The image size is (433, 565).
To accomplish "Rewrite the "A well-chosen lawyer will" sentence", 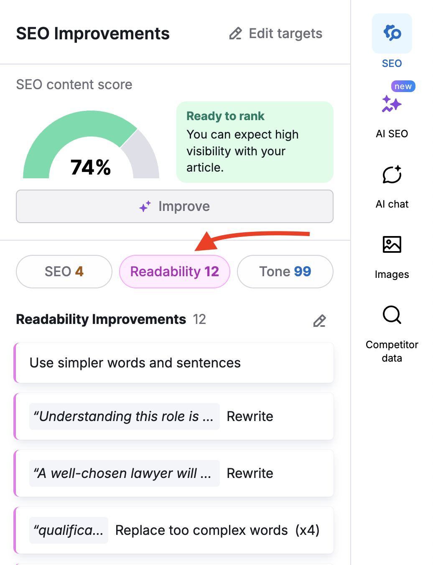I will (x=250, y=473).
